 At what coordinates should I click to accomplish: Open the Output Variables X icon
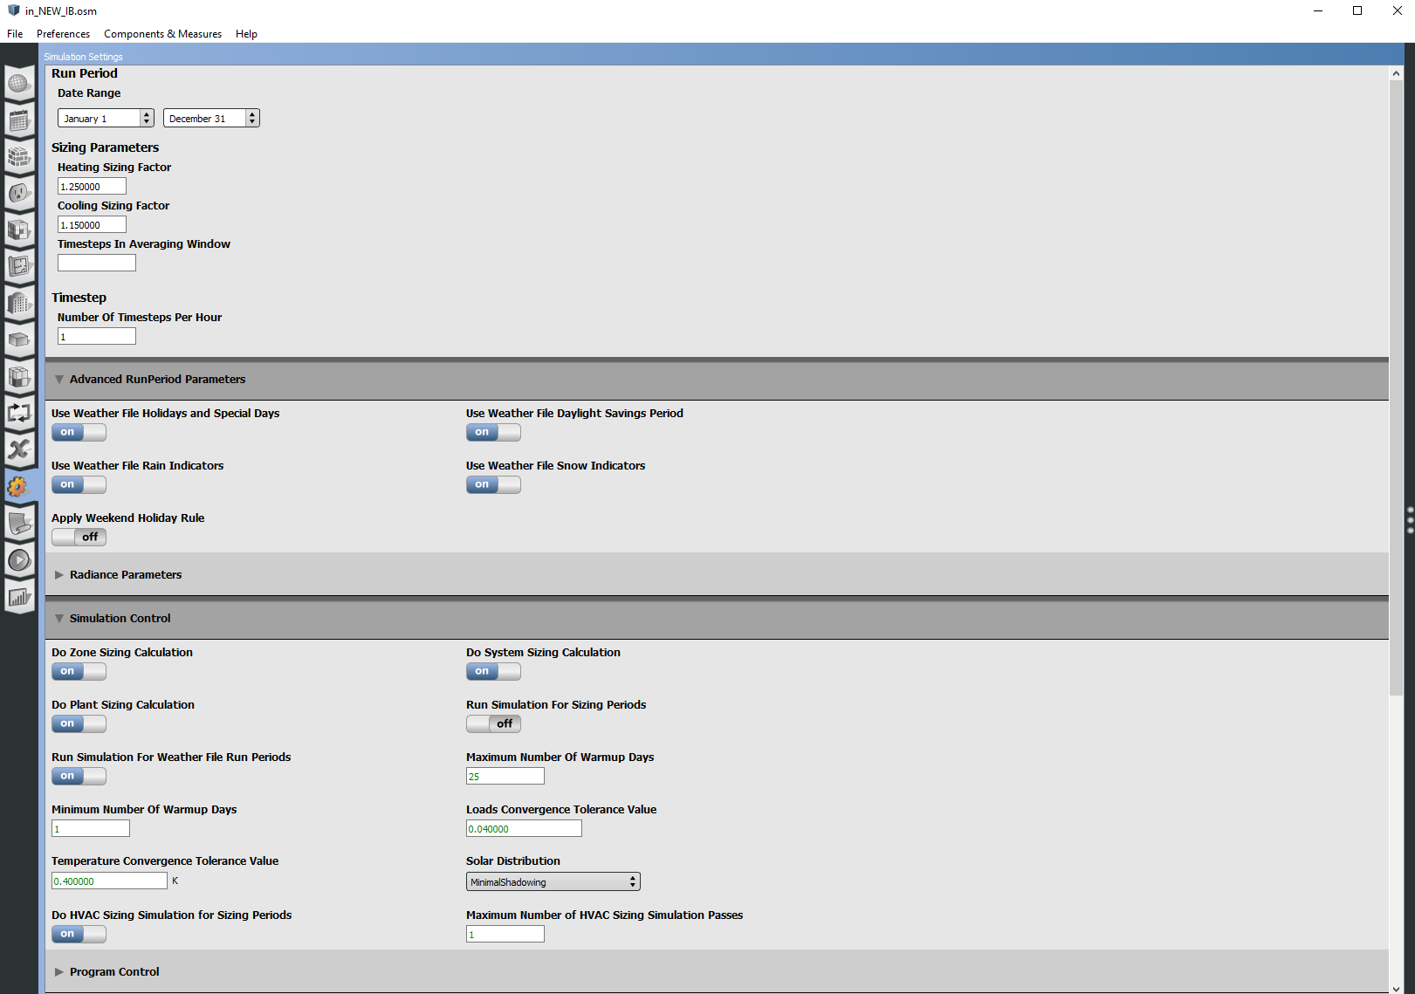19,449
